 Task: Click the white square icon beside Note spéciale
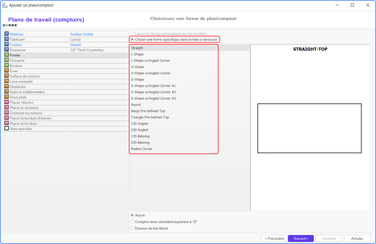point(7,128)
